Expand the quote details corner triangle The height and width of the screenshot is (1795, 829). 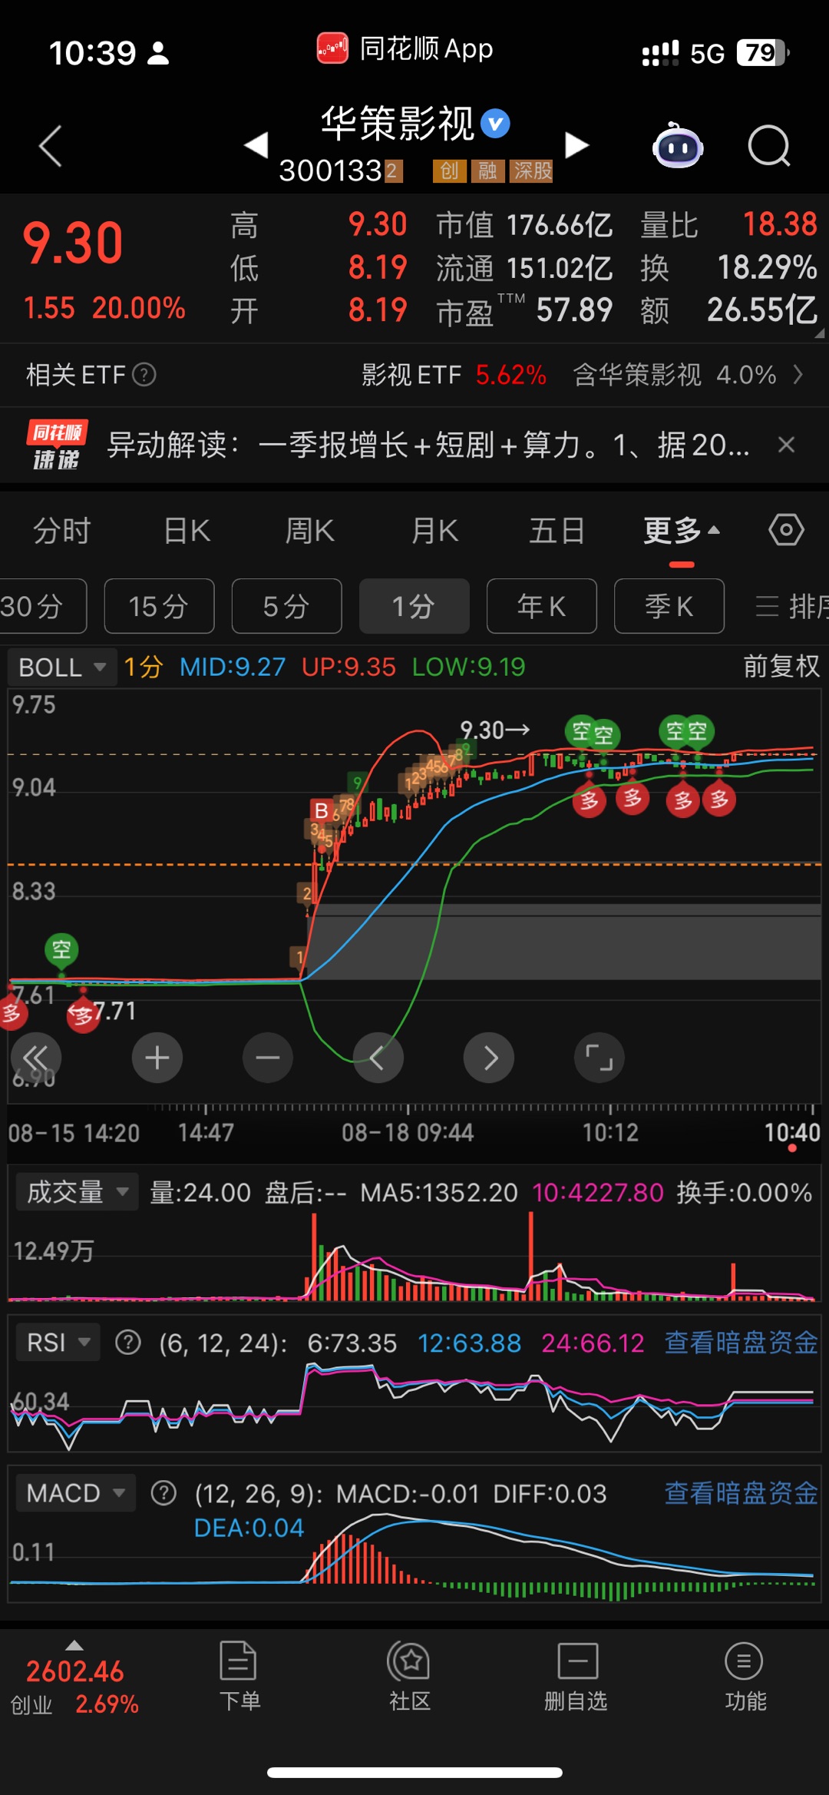coord(819,333)
